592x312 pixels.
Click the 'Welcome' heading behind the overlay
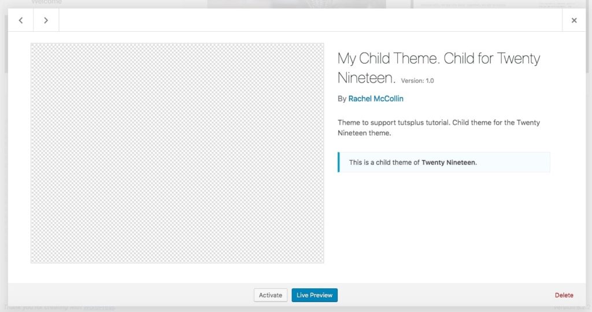(x=47, y=3)
